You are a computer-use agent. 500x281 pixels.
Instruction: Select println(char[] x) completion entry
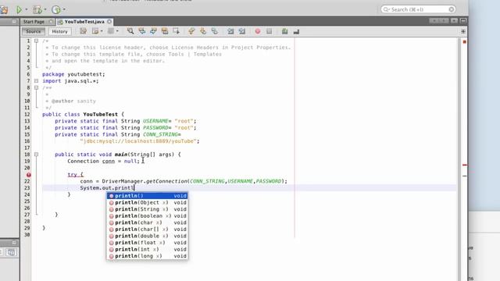click(x=148, y=229)
